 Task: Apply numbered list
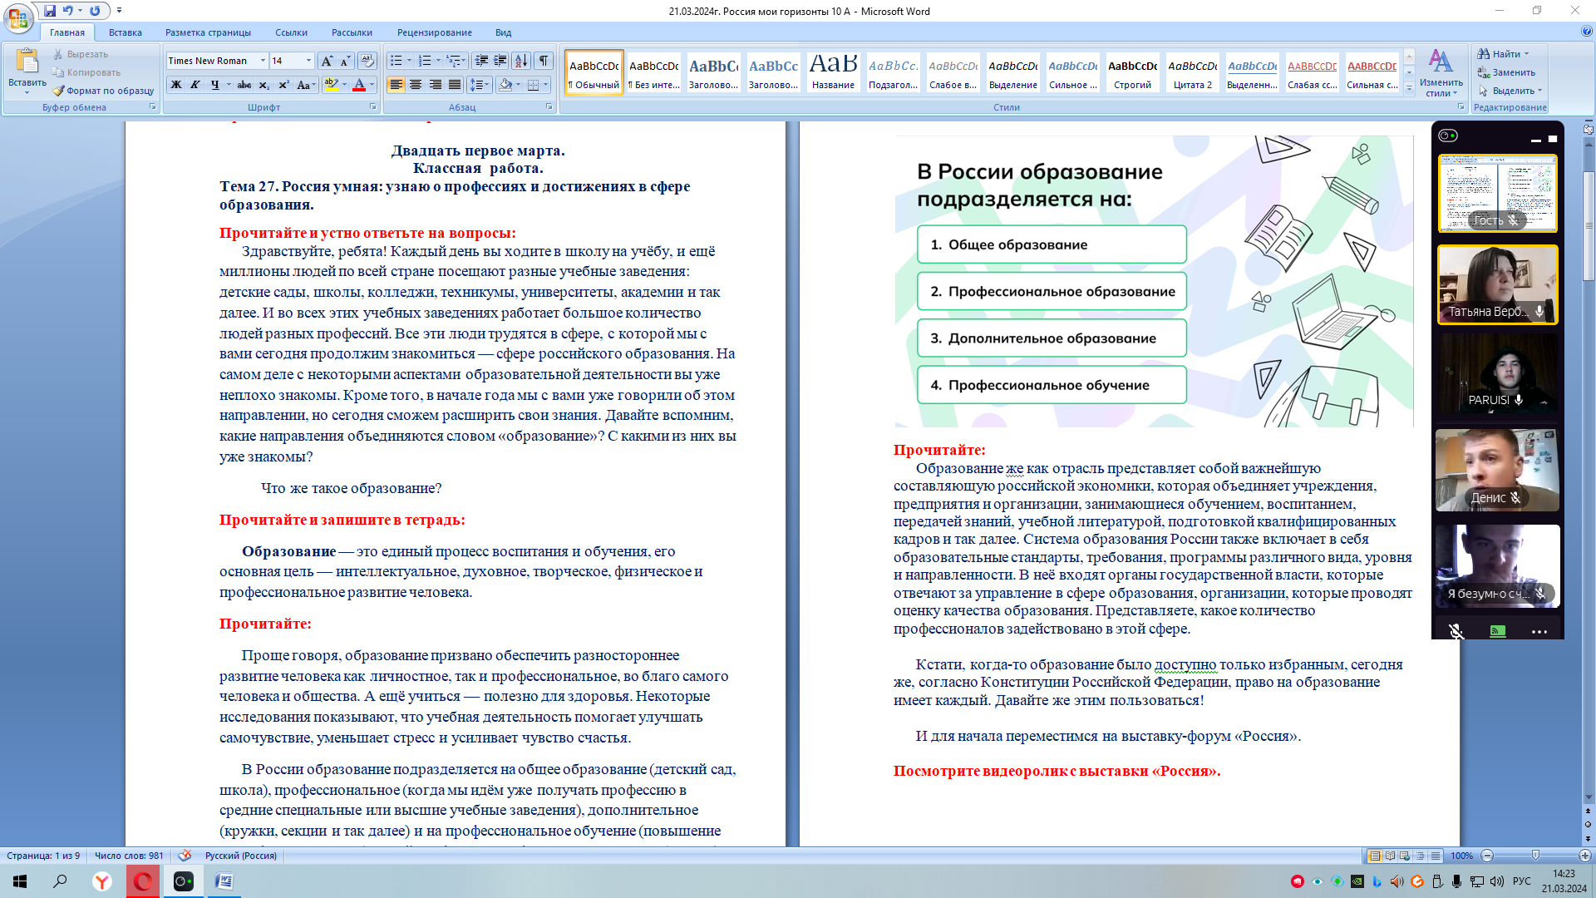(425, 61)
